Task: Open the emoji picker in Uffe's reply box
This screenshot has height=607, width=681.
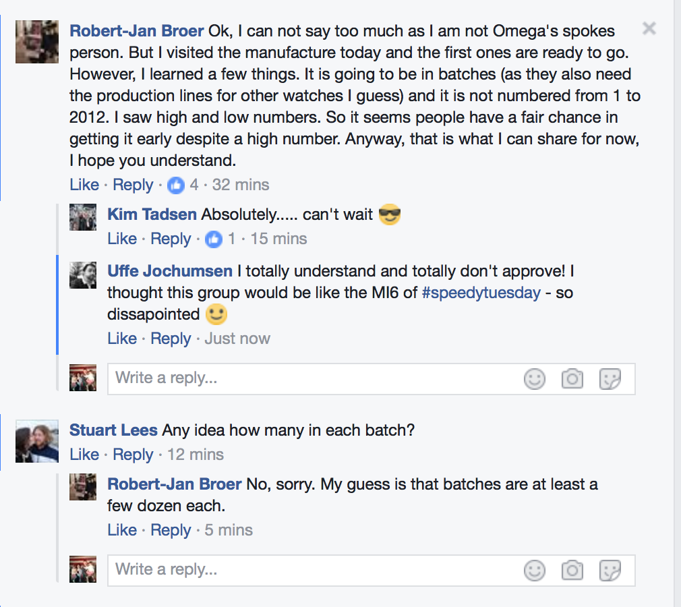Action: tap(535, 379)
